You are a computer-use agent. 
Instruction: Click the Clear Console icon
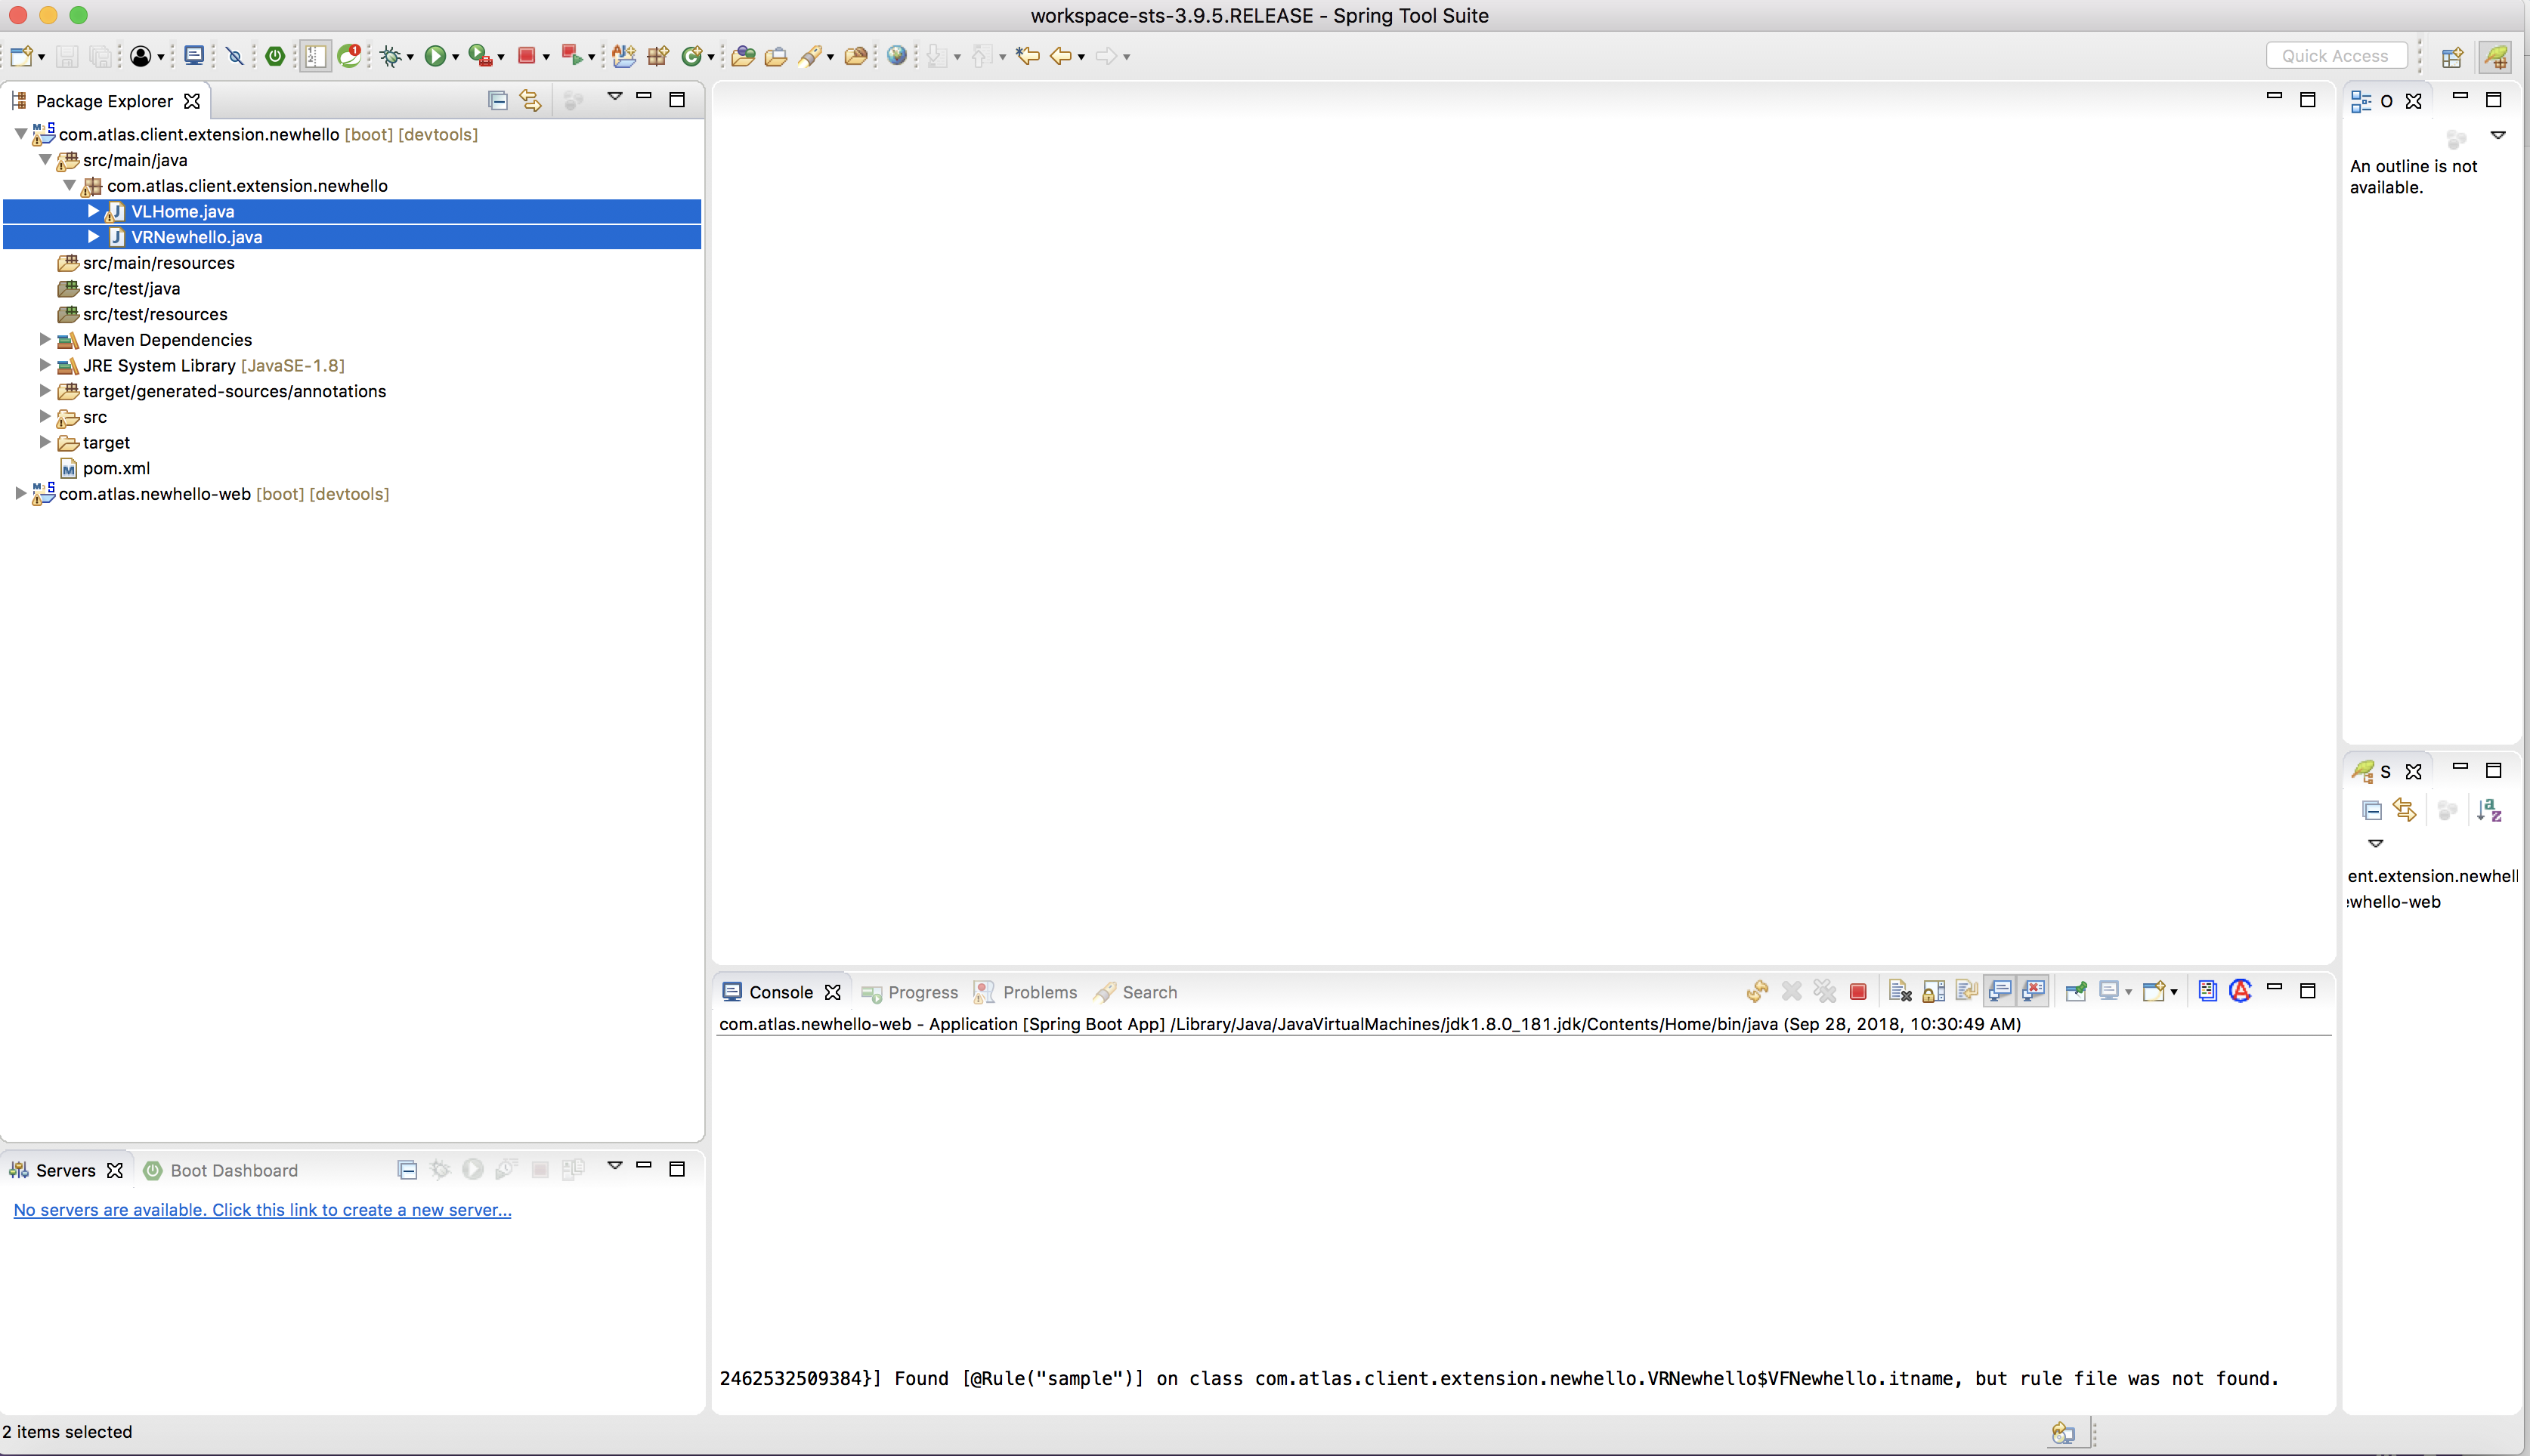pyautogui.click(x=1900, y=992)
